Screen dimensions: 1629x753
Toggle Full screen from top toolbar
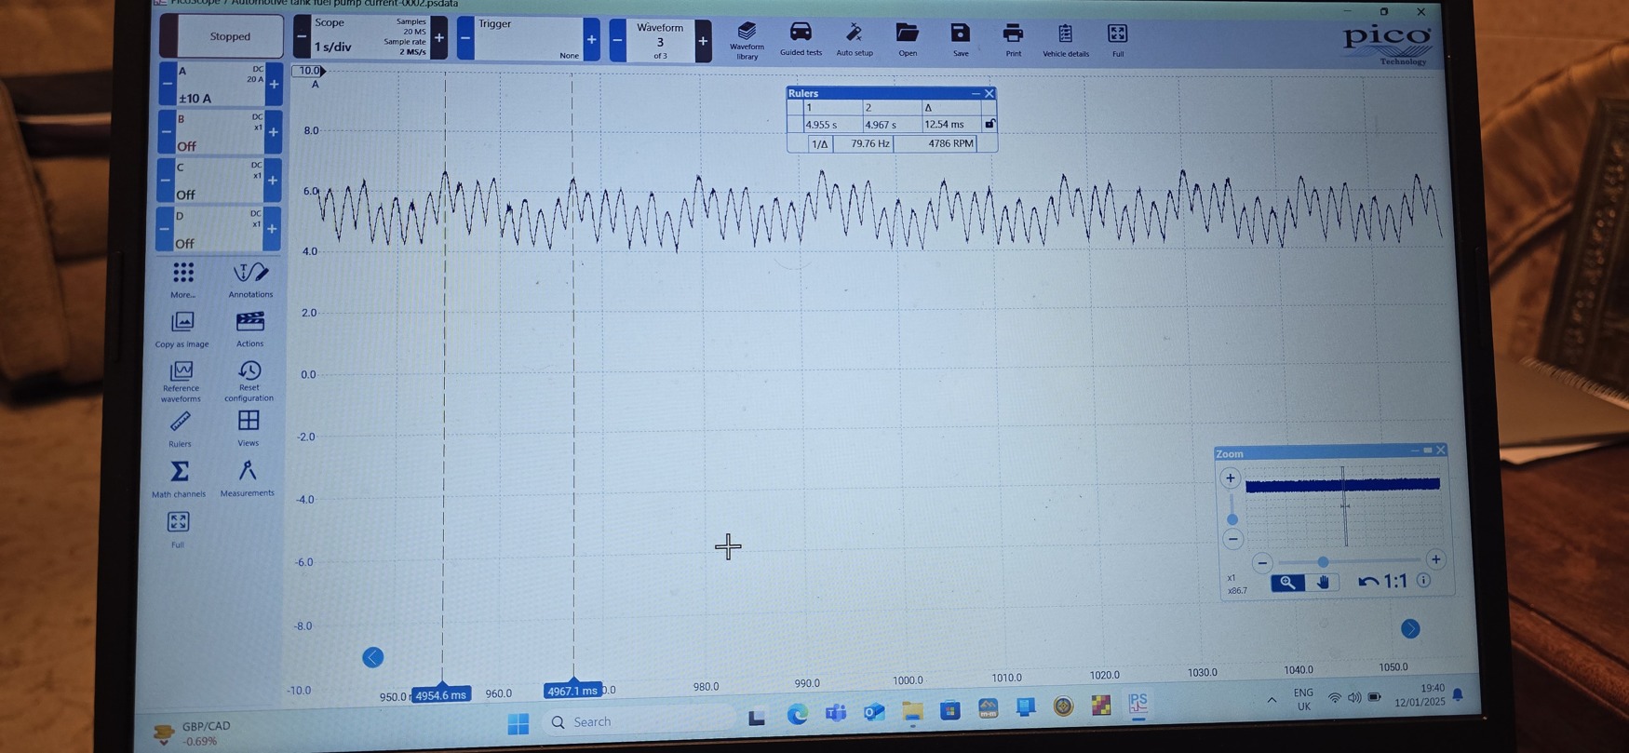pos(1117,40)
